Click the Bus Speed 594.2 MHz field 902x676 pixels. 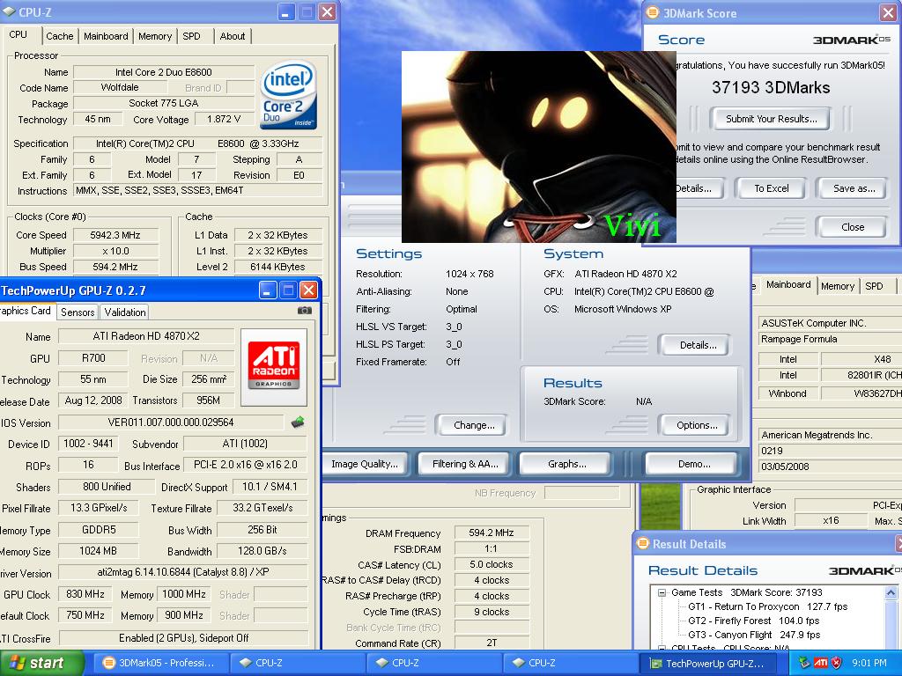tap(115, 267)
